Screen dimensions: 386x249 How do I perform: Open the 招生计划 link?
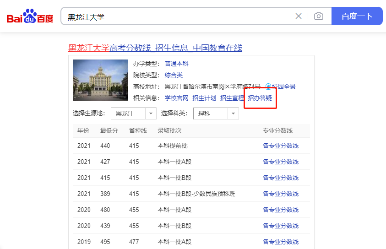click(x=204, y=98)
